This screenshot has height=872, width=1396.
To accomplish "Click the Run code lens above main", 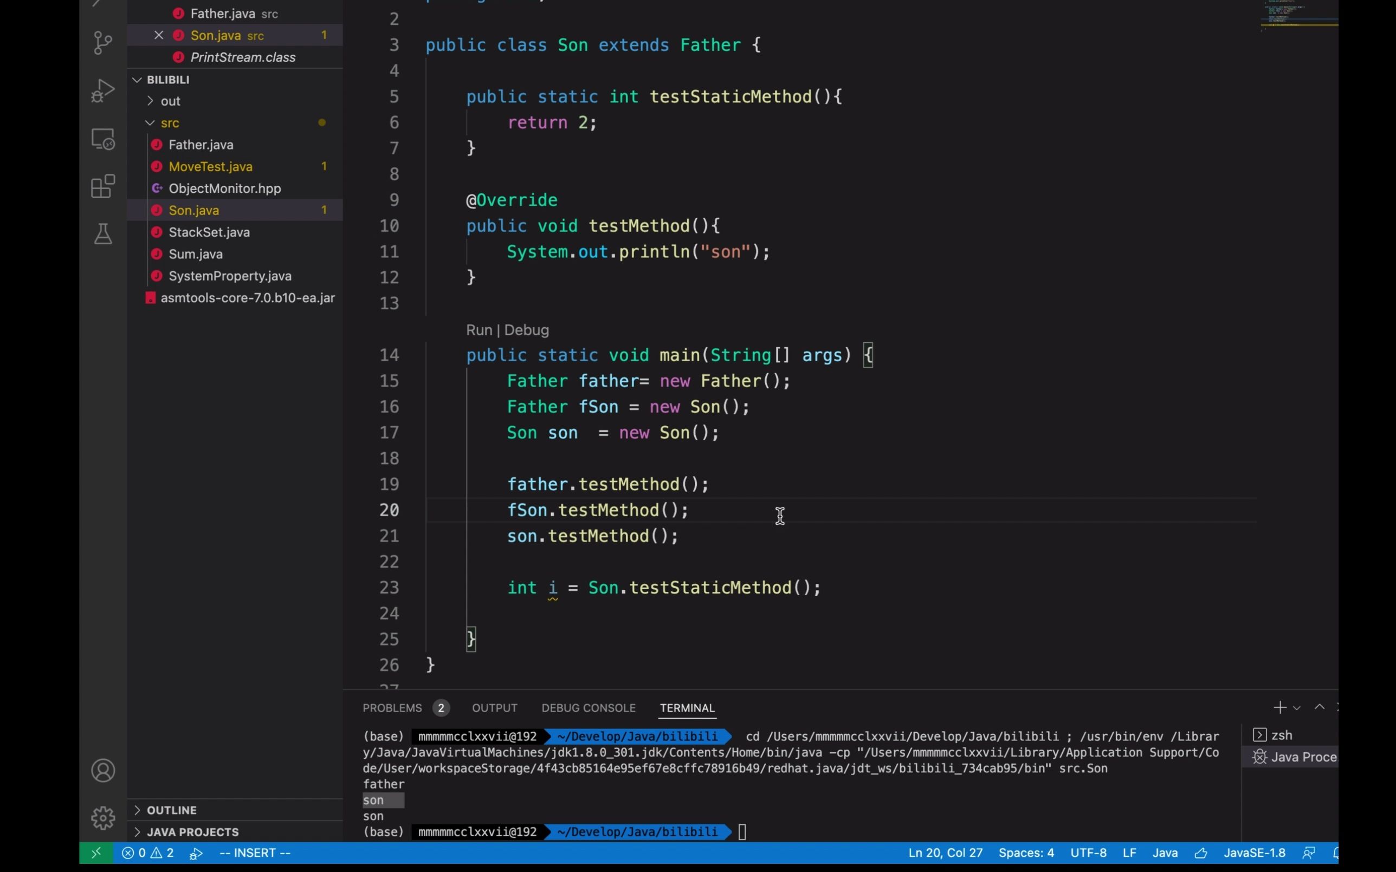I will (479, 330).
